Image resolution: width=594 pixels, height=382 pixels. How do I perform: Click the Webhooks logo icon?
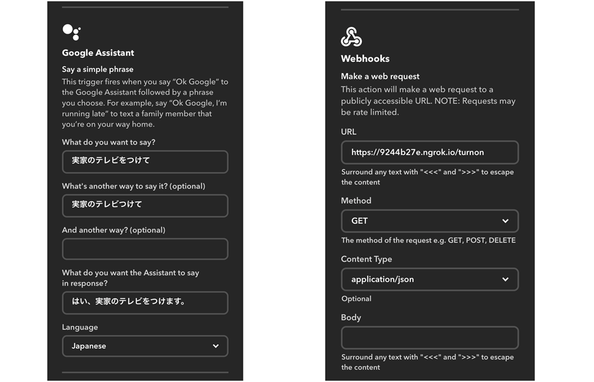[351, 37]
